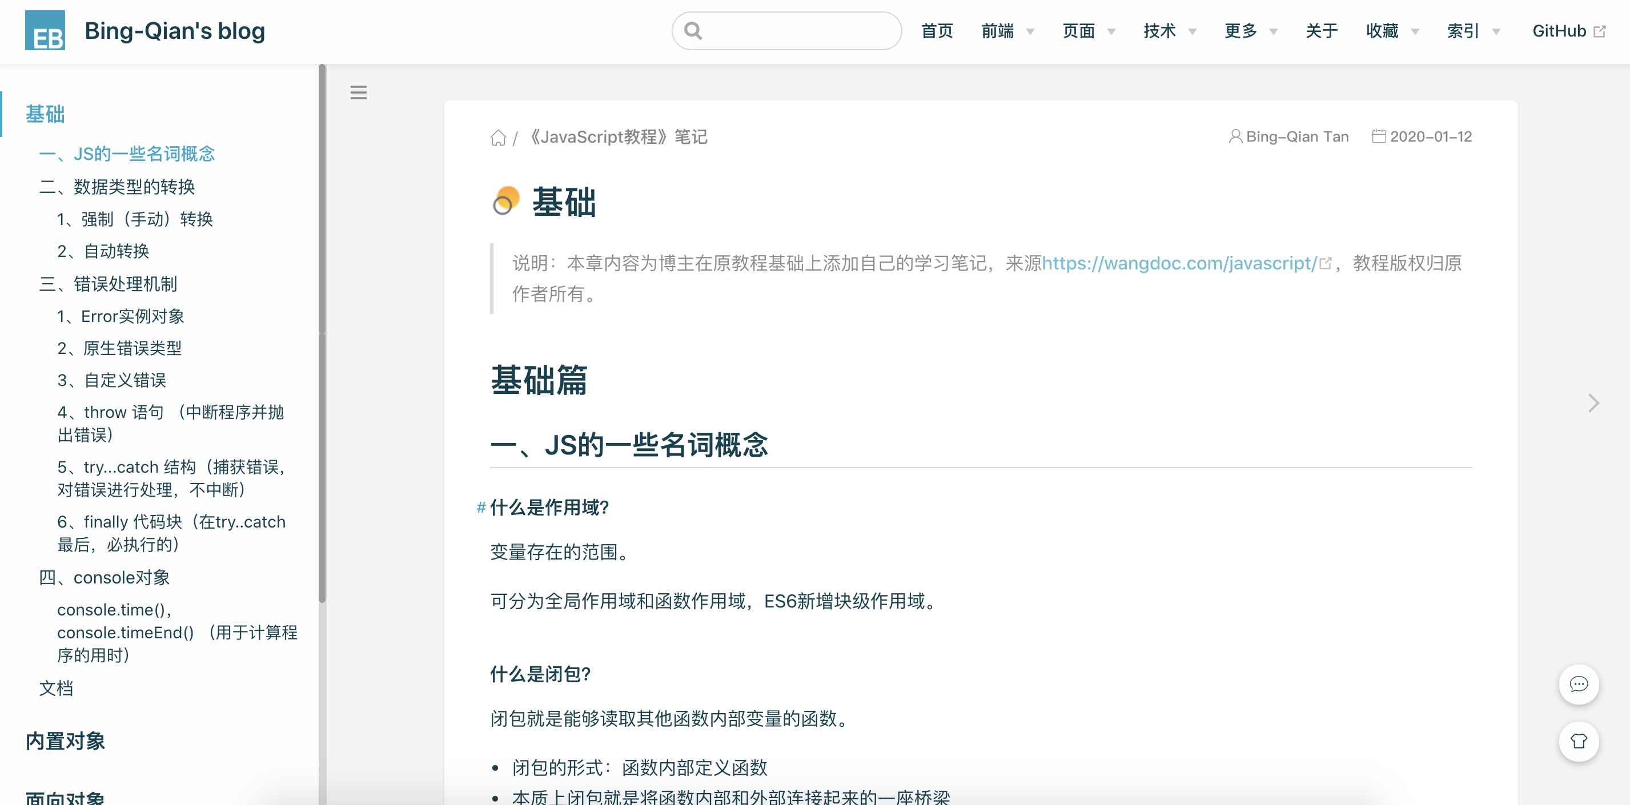
Task: Click heading 基础篇
Action: 539,380
